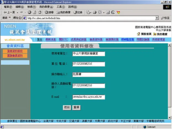This screenshot has width=173, height=129.
Task: Open the Mail button dropdown arrow
Action: coord(91,13)
